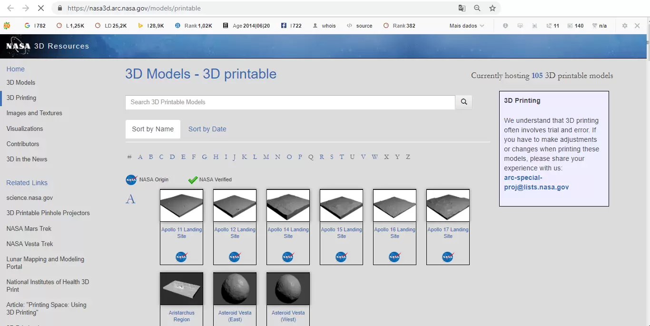
Task: Open the Apollo 12 Landing Site thumbnail
Action: click(x=235, y=206)
